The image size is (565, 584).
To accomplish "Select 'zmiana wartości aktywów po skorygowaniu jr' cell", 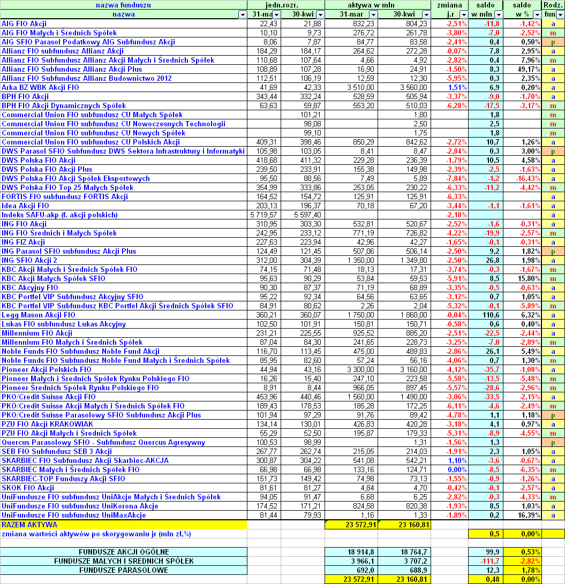I will (x=123, y=534).
